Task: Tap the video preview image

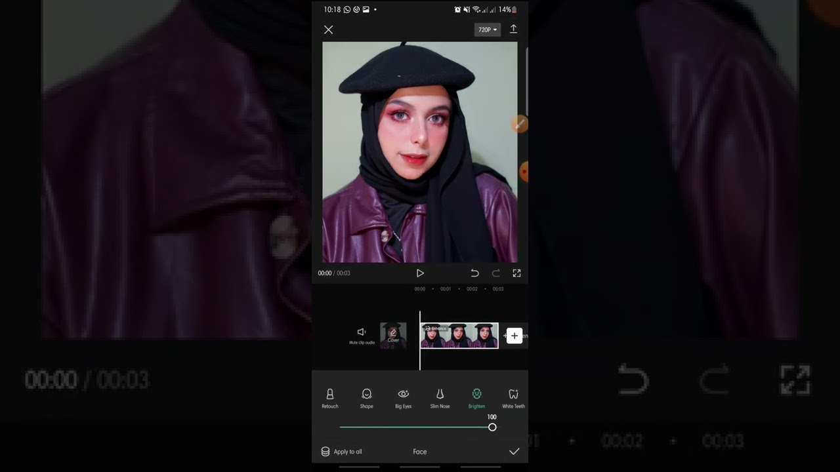Action: pyautogui.click(x=420, y=152)
